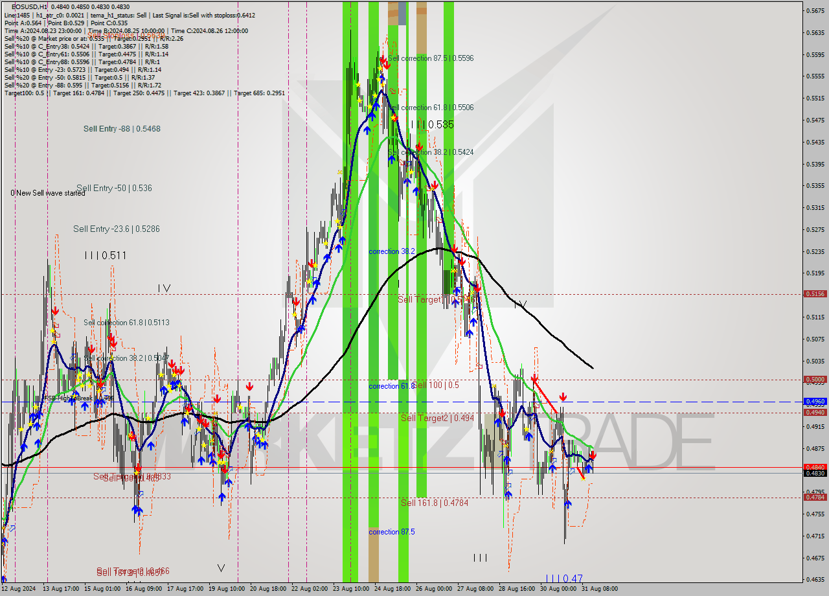Click the '28 Aug 16:00' time label
Image resolution: width=829 pixels, height=596 pixels.
[x=517, y=589]
